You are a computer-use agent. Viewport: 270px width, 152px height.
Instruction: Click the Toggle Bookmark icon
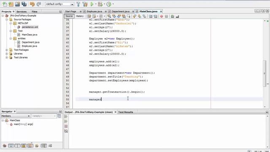pos(144,16)
